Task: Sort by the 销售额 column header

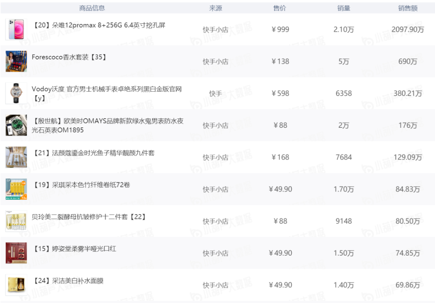Action: point(408,8)
